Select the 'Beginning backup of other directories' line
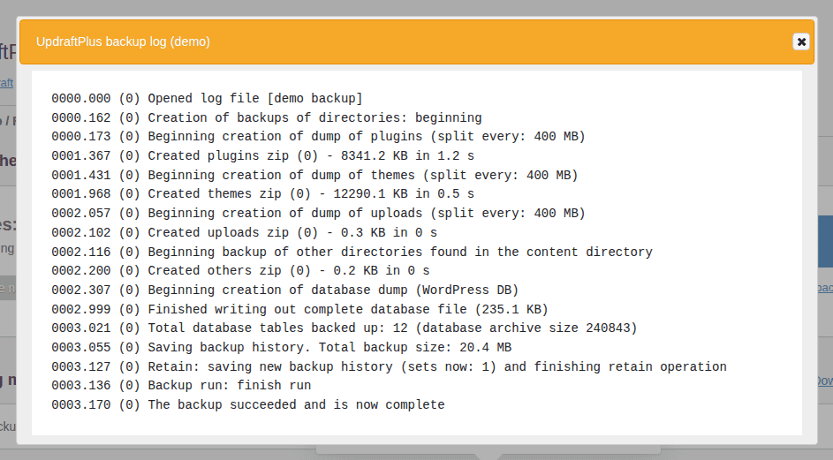 pos(352,252)
